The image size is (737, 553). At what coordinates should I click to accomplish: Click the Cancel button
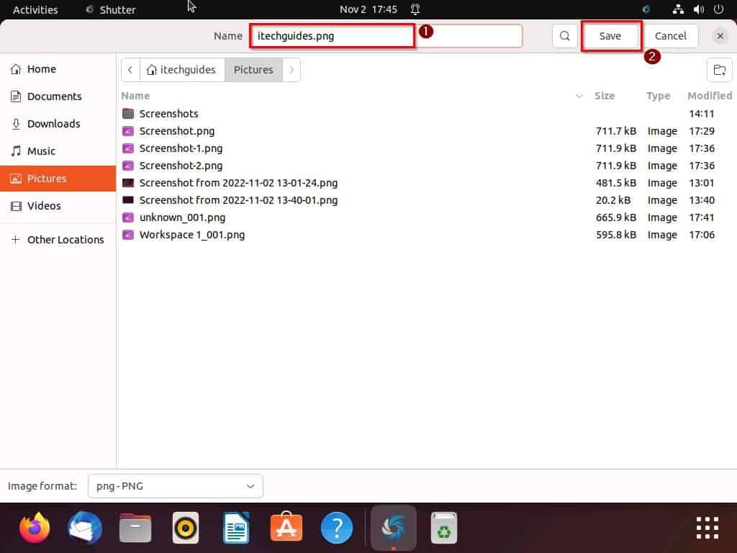pyautogui.click(x=670, y=36)
